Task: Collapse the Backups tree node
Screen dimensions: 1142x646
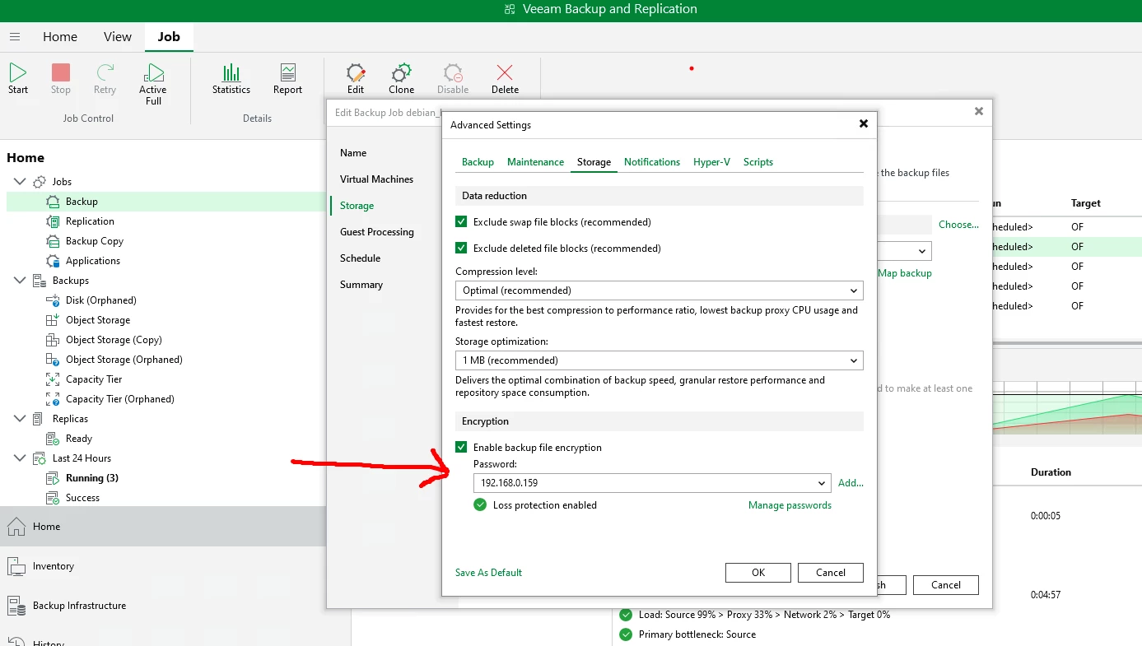Action: pyautogui.click(x=20, y=281)
